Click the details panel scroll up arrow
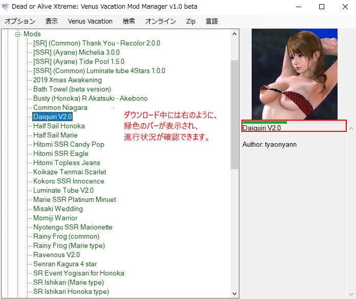This screenshot has width=356, height=299. pyautogui.click(x=351, y=128)
